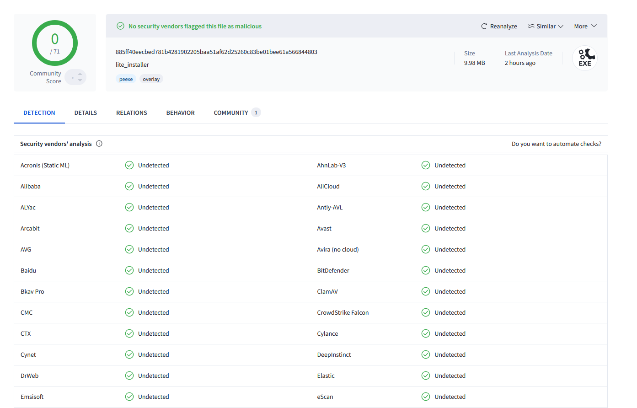
Task: Open the More dropdown menu
Action: [x=585, y=27]
